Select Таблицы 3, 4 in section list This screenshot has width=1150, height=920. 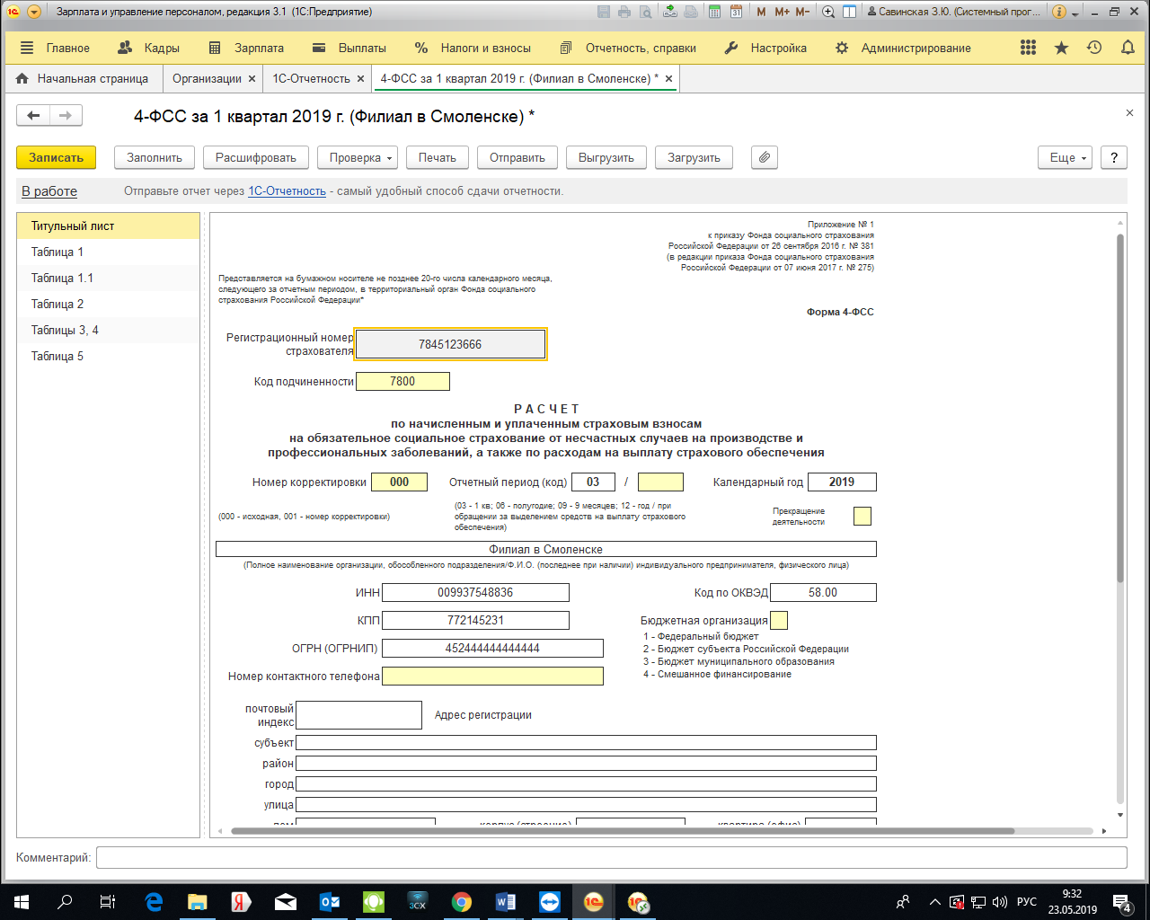[x=108, y=330]
